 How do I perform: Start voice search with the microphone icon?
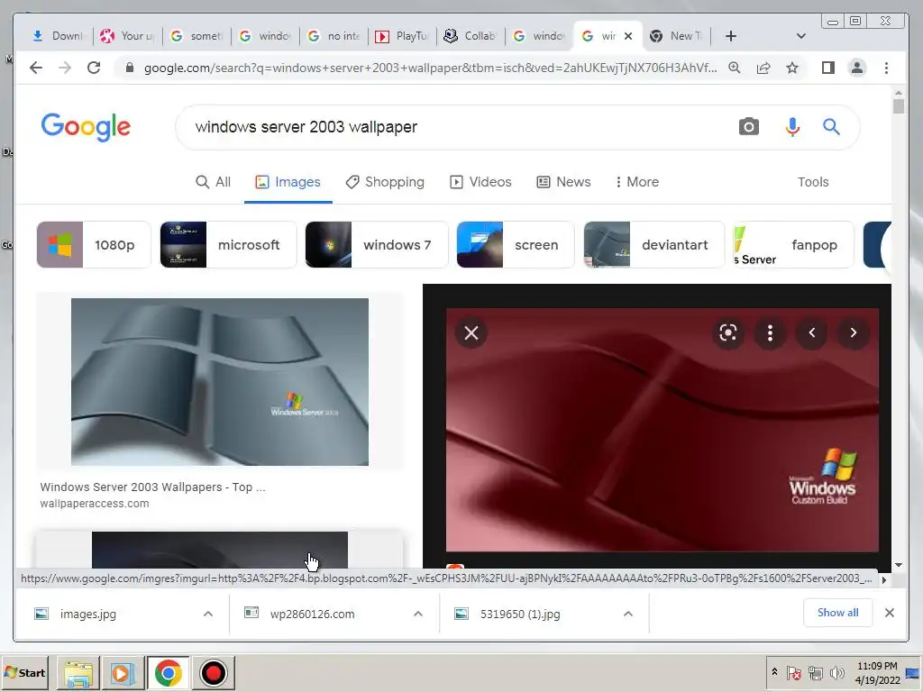pyautogui.click(x=792, y=126)
